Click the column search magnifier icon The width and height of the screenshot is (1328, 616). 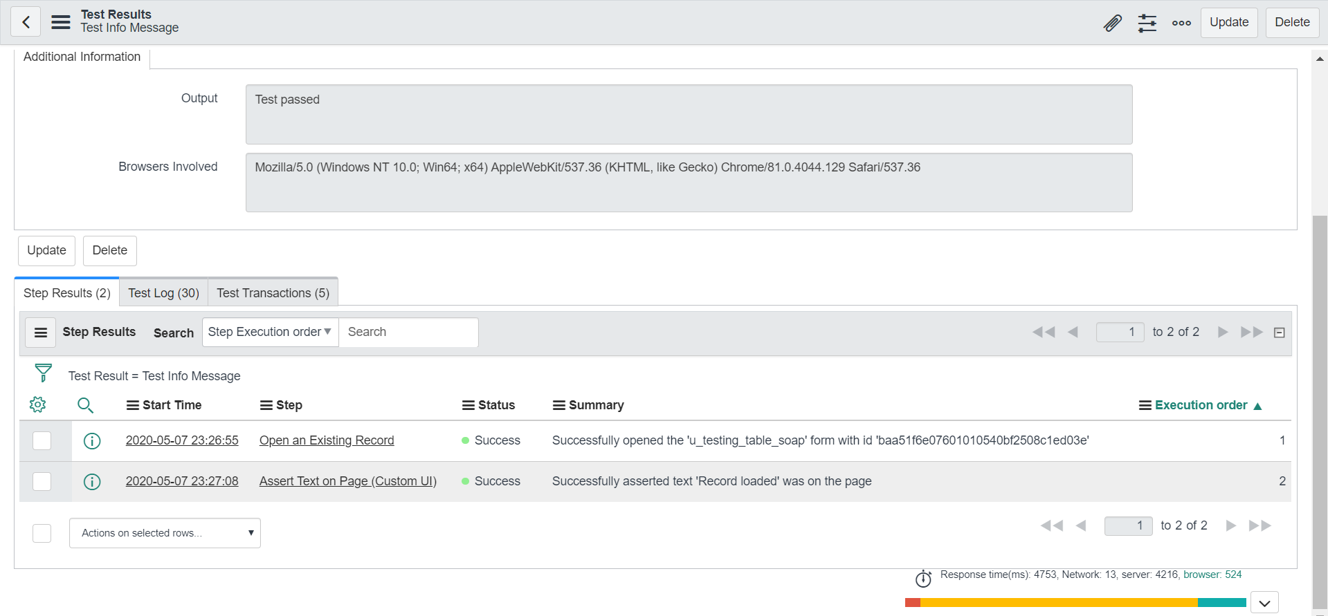click(x=85, y=405)
